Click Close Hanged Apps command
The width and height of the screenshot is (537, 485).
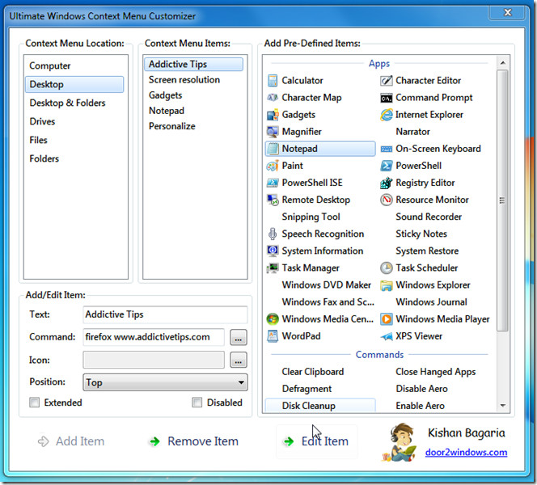click(435, 372)
